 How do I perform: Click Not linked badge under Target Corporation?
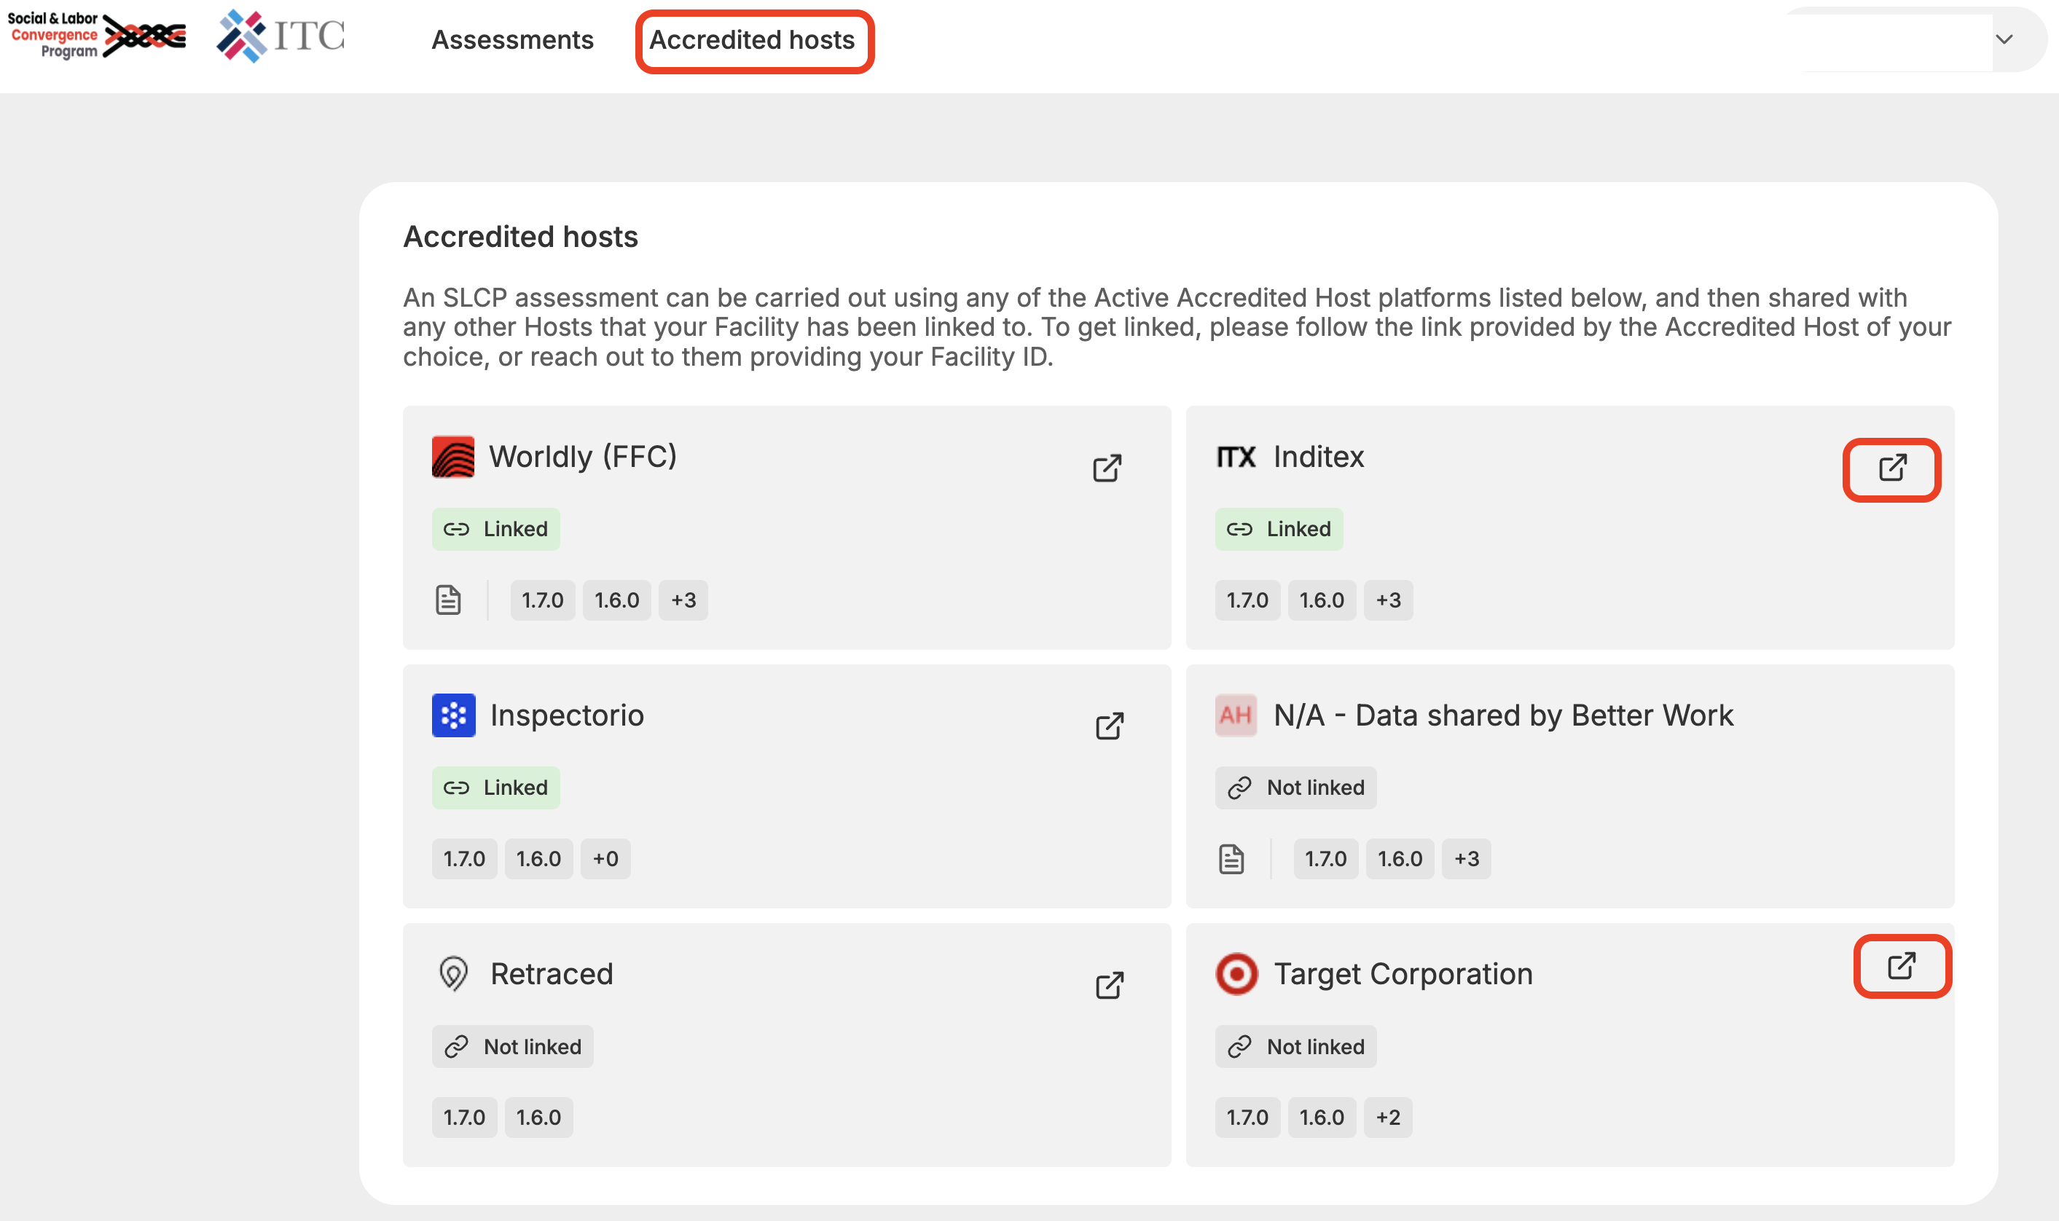tap(1295, 1047)
